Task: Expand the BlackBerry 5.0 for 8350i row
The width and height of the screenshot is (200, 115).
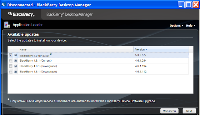Action: pyautogui.click(x=16, y=55)
